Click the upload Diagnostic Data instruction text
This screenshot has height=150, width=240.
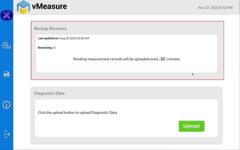pos(77,112)
